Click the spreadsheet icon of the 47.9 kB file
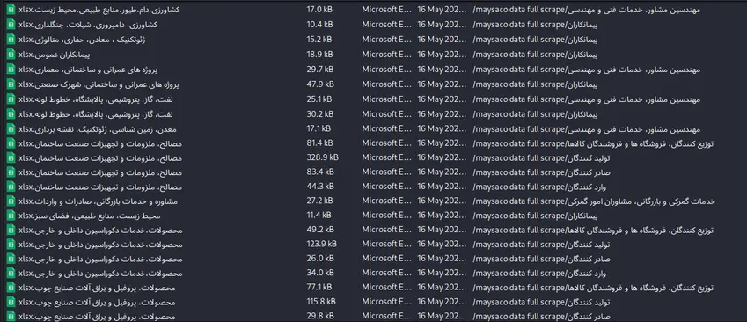The width and height of the screenshot is (747, 322). click(11, 84)
